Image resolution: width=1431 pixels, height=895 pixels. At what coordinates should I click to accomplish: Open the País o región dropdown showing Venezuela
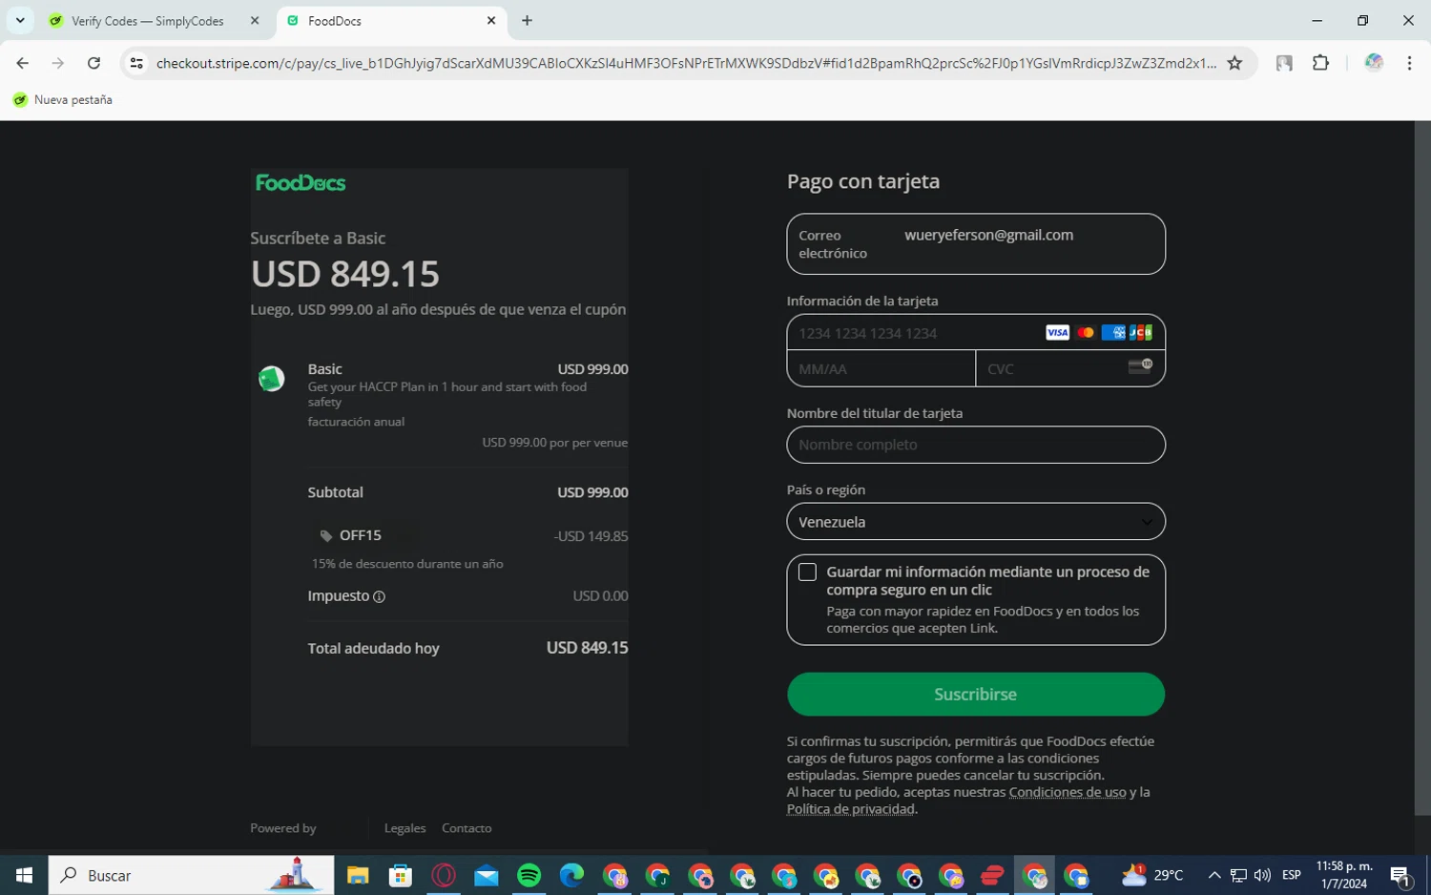976,522
